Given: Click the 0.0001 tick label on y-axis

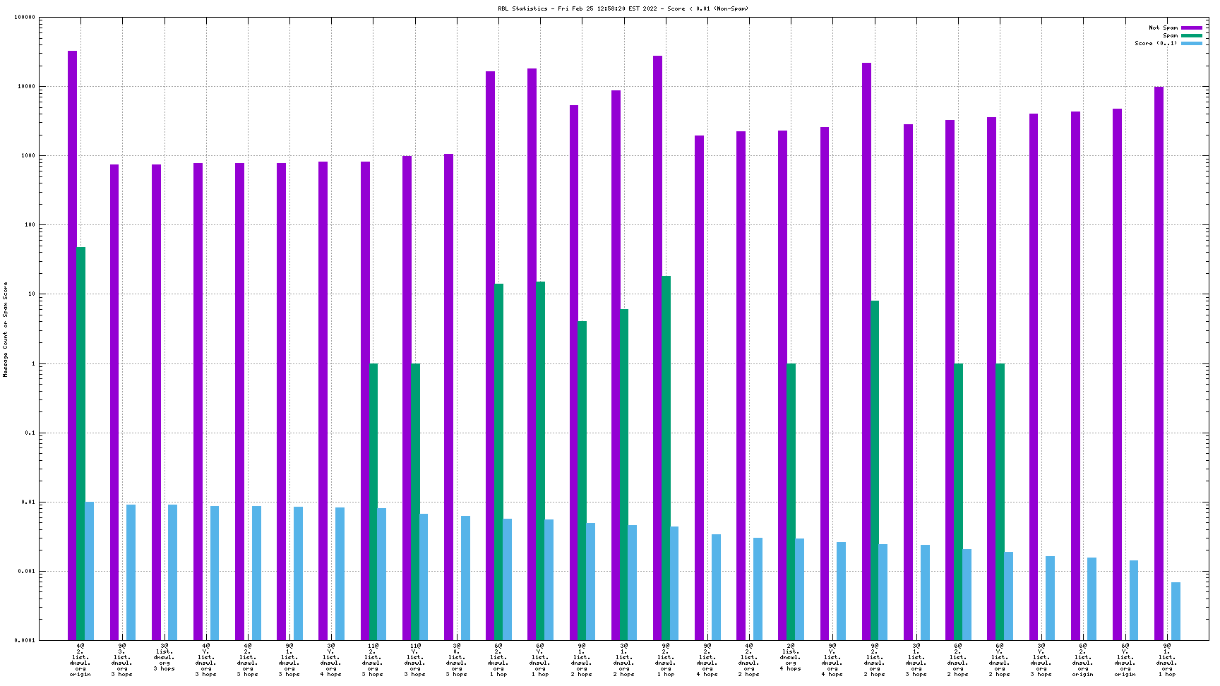Looking at the screenshot, I should [x=25, y=640].
